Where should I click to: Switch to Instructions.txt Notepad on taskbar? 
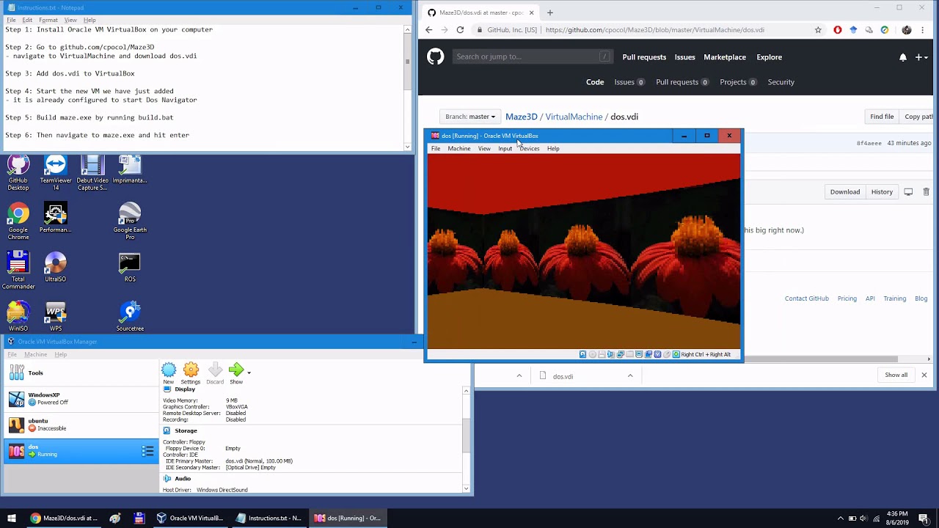coord(268,518)
